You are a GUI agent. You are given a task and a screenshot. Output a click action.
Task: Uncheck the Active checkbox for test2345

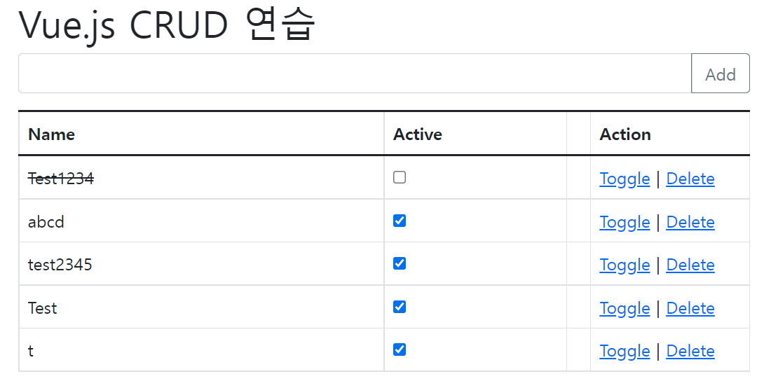coord(400,264)
